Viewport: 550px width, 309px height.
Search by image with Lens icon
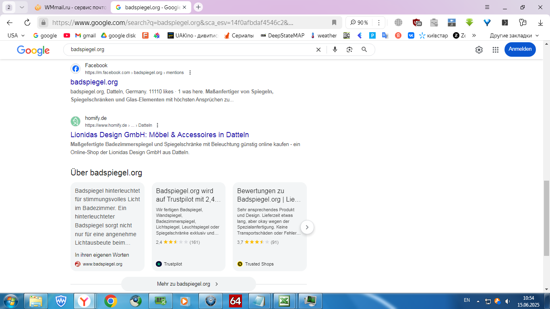(x=349, y=49)
